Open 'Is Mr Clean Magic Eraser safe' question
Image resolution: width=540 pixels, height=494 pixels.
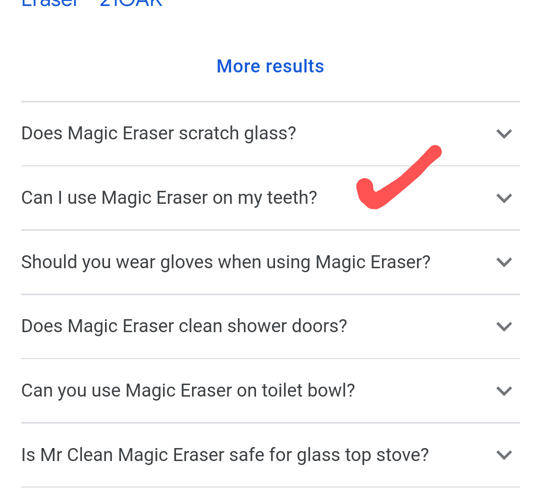225,455
